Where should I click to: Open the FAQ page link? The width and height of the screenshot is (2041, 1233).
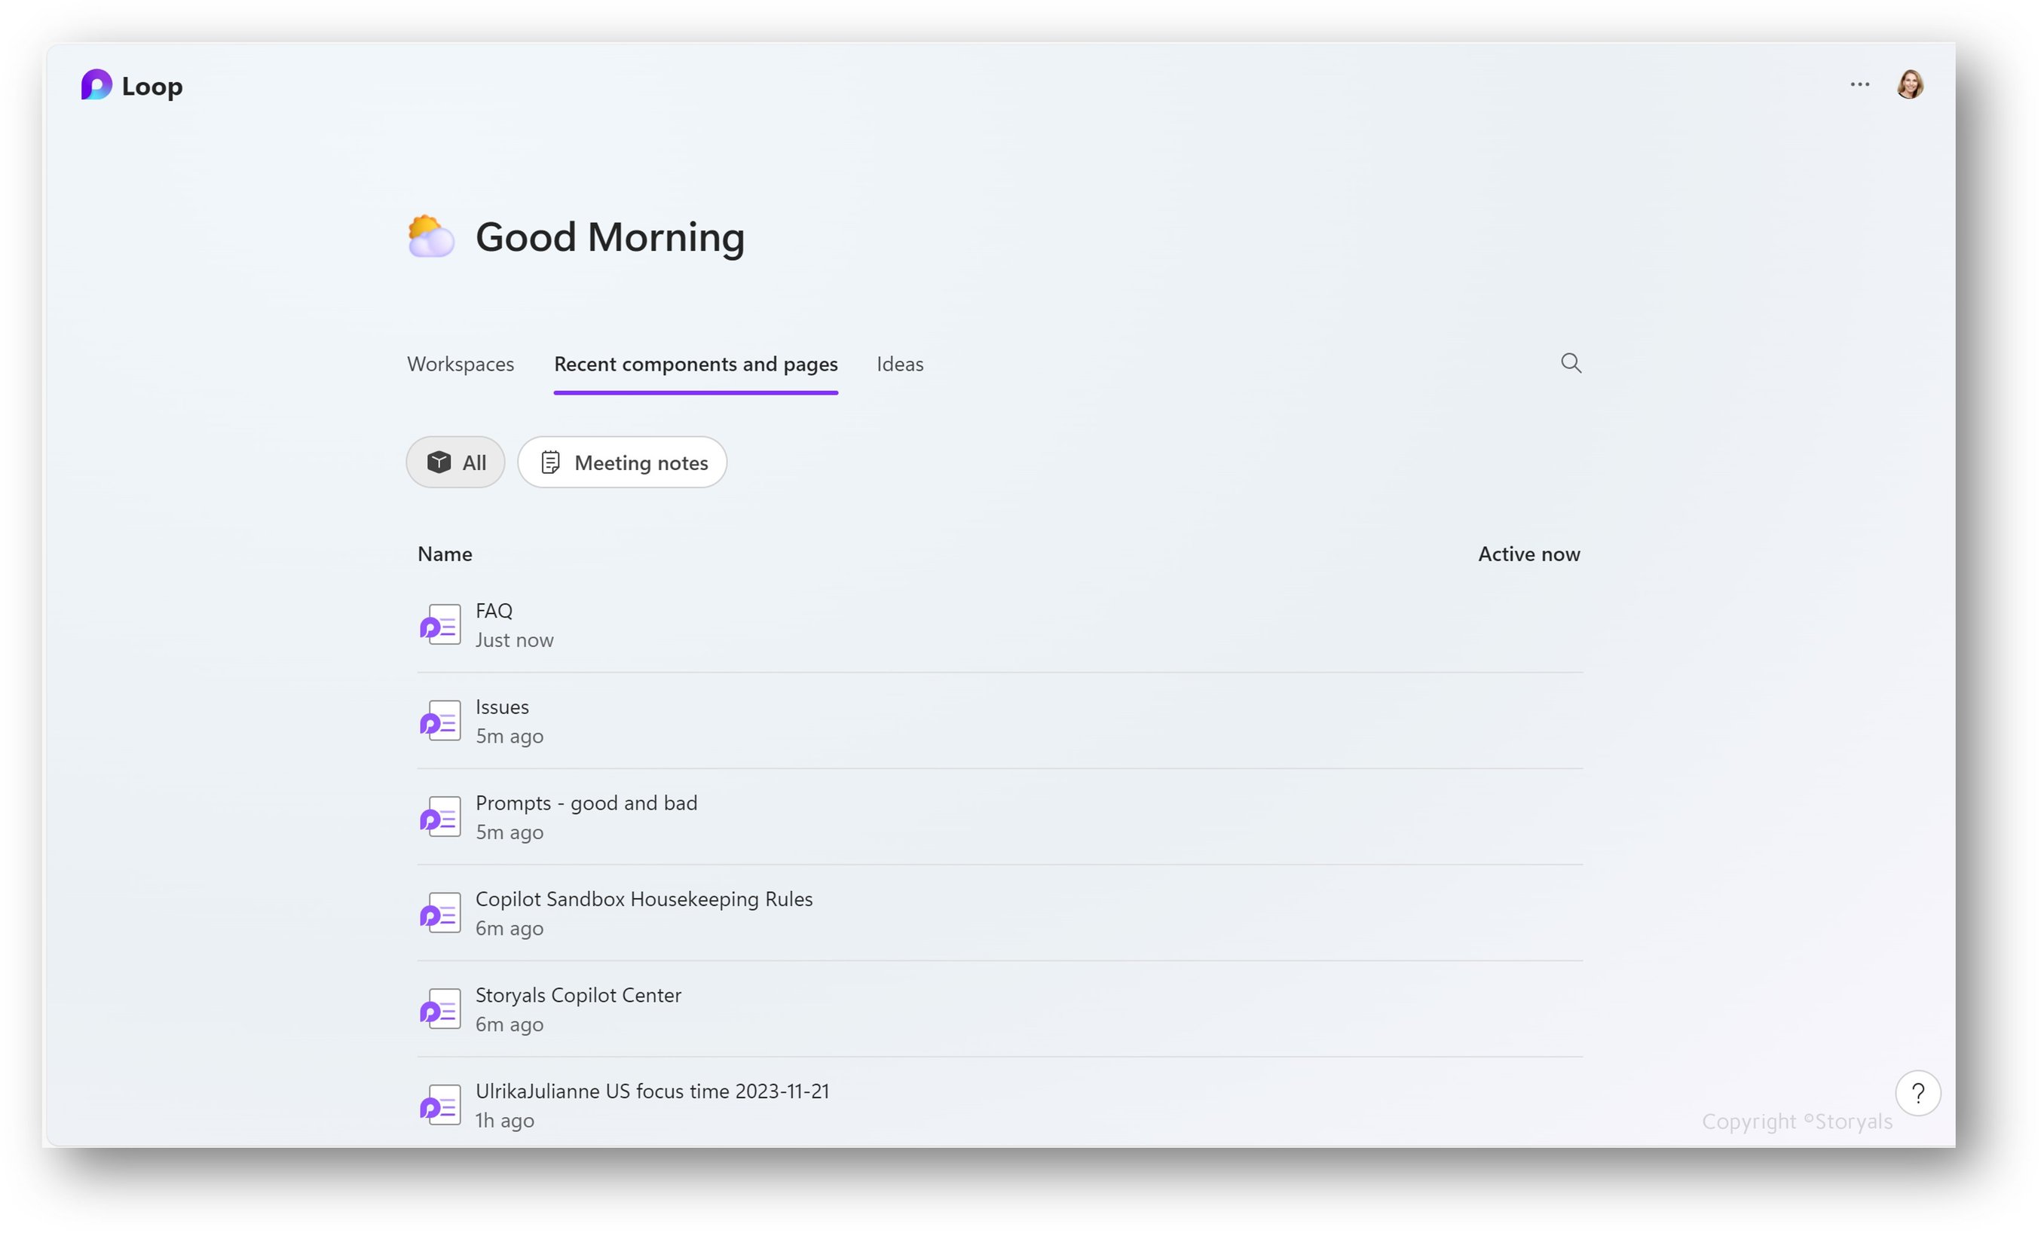pyautogui.click(x=494, y=610)
